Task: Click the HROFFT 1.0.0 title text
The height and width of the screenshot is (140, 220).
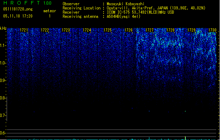Action: click(27, 3)
